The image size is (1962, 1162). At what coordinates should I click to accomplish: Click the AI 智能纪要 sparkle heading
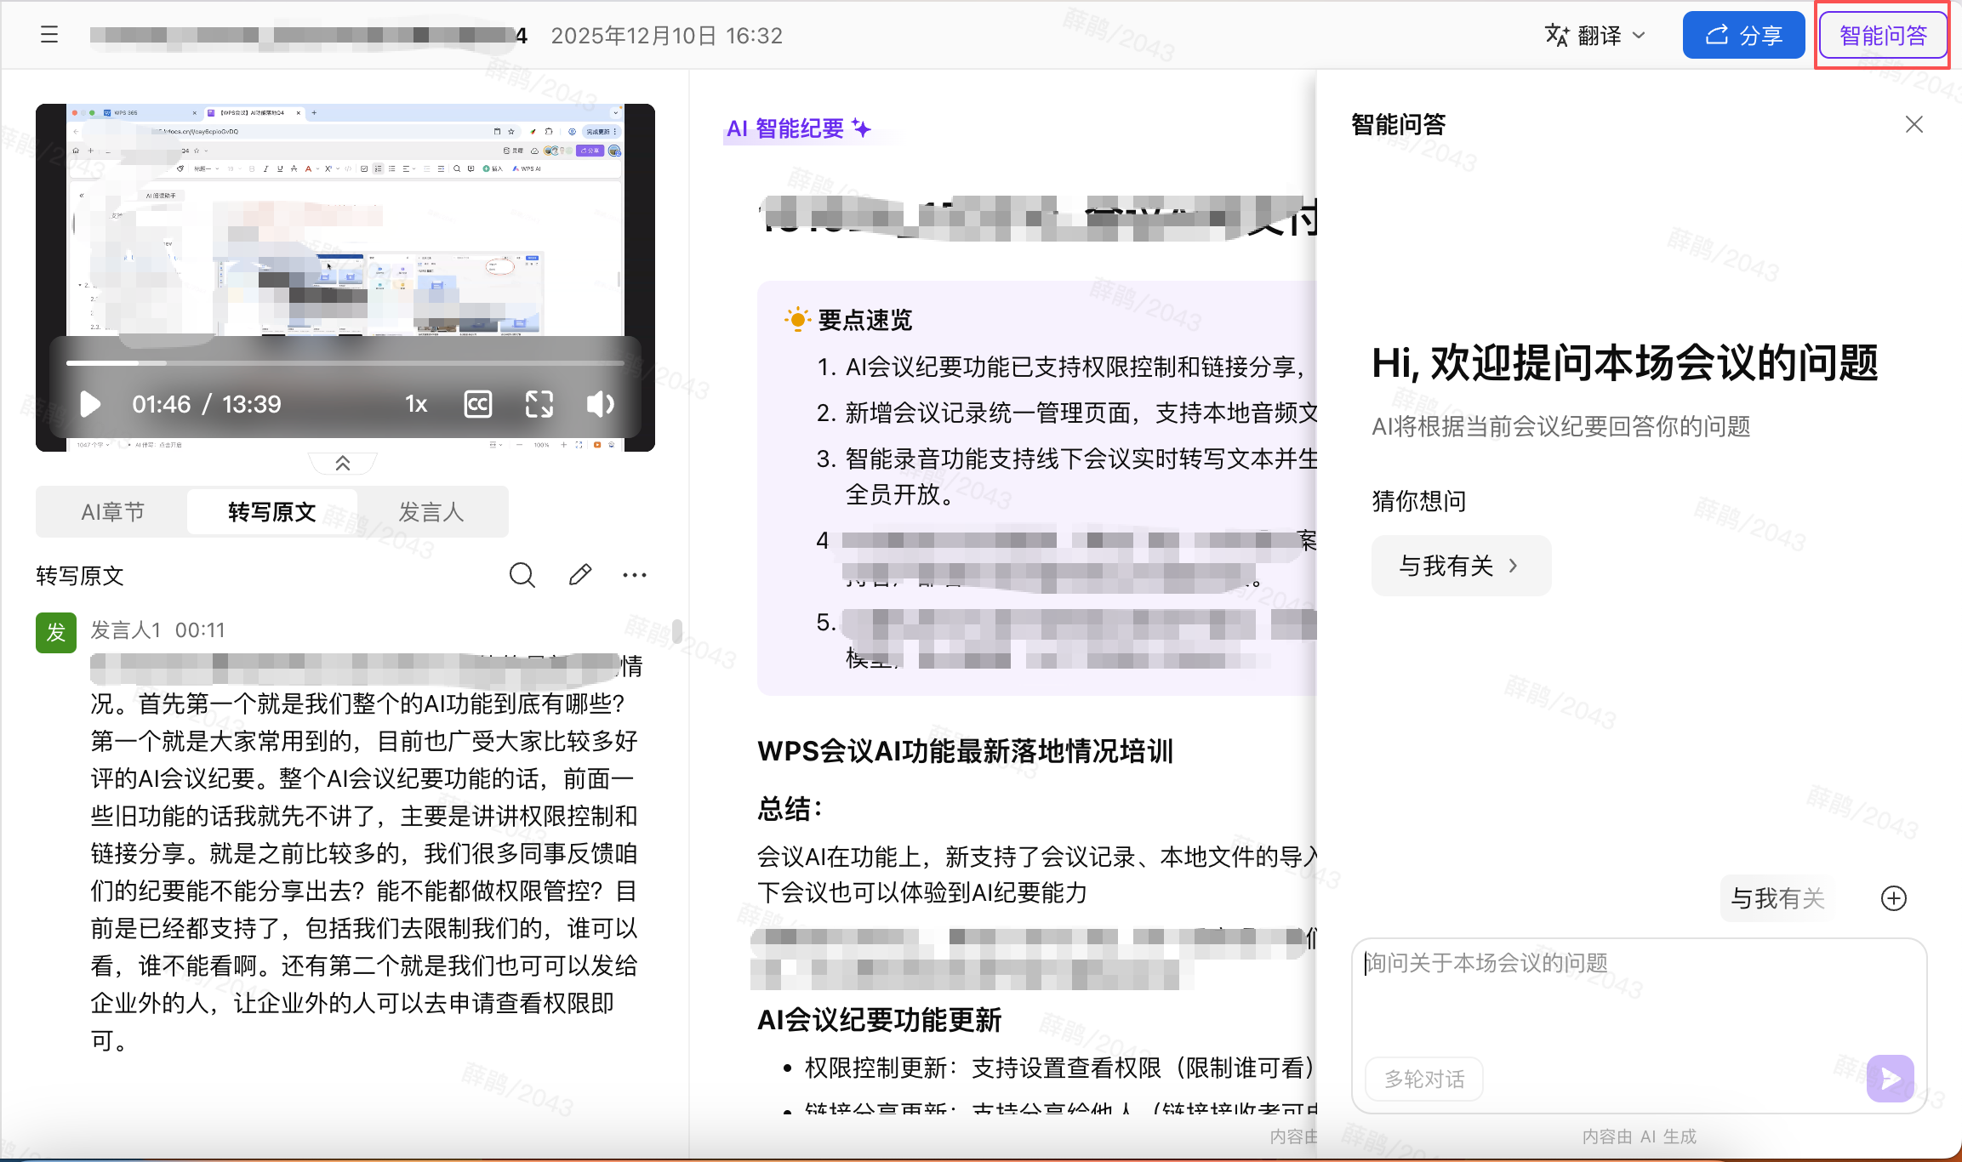pos(798,128)
